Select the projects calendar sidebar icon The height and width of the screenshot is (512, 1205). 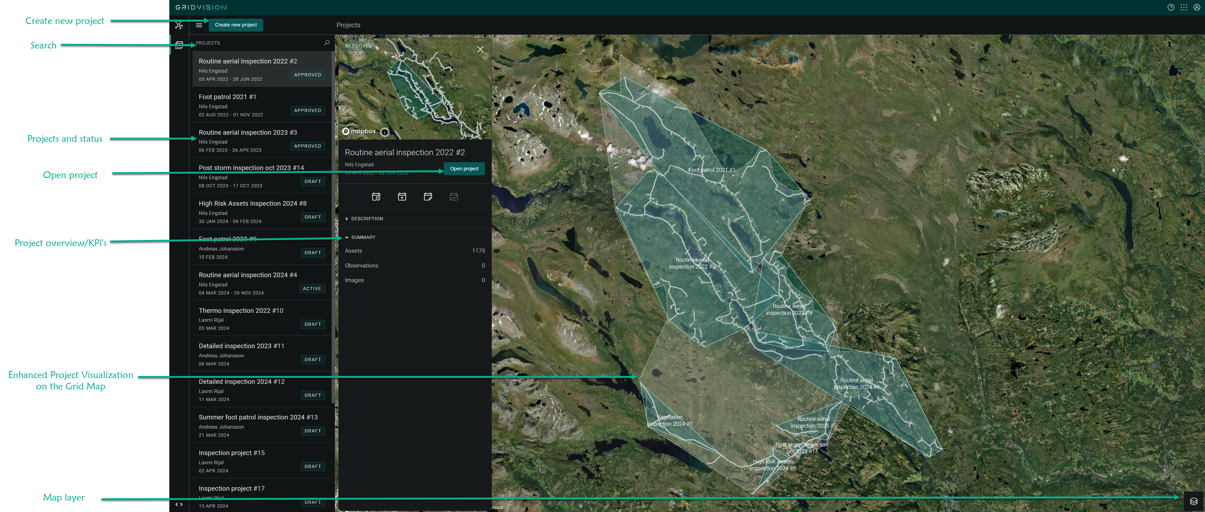pyautogui.click(x=179, y=45)
